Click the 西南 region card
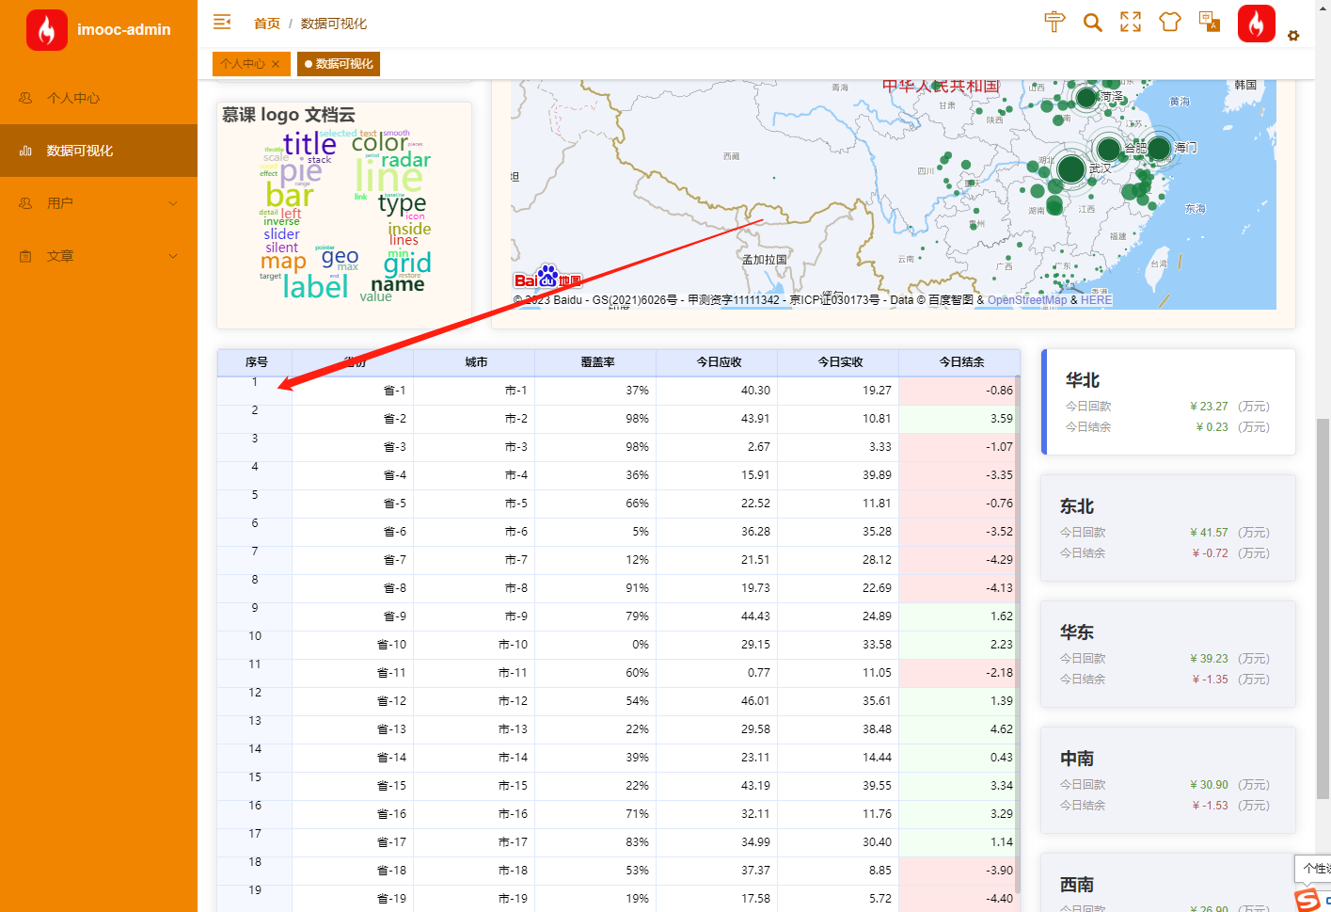This screenshot has height=912, width=1331. tap(1168, 883)
